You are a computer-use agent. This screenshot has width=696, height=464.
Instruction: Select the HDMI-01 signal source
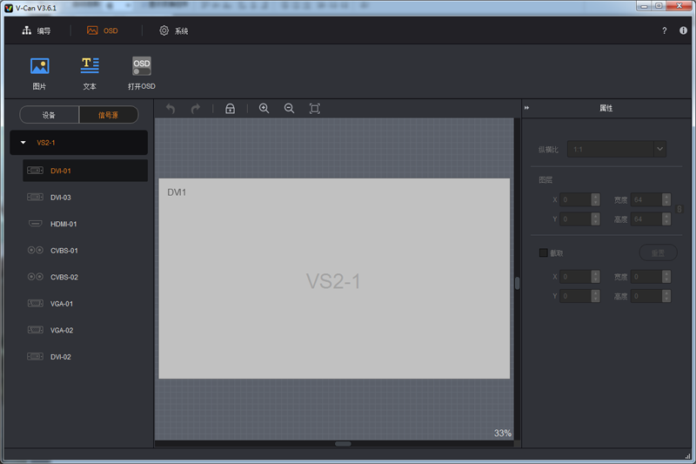[x=64, y=224]
